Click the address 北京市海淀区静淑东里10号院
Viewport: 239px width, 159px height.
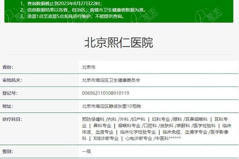(x=111, y=107)
